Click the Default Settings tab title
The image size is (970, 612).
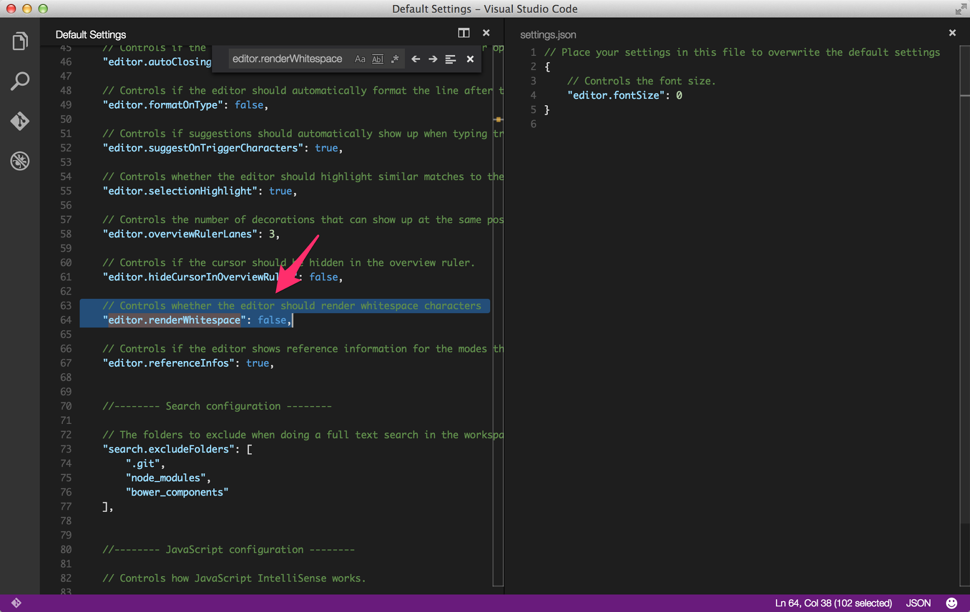click(90, 35)
